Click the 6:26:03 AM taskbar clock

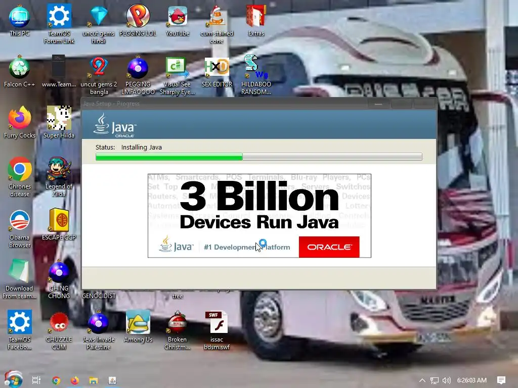point(472,380)
